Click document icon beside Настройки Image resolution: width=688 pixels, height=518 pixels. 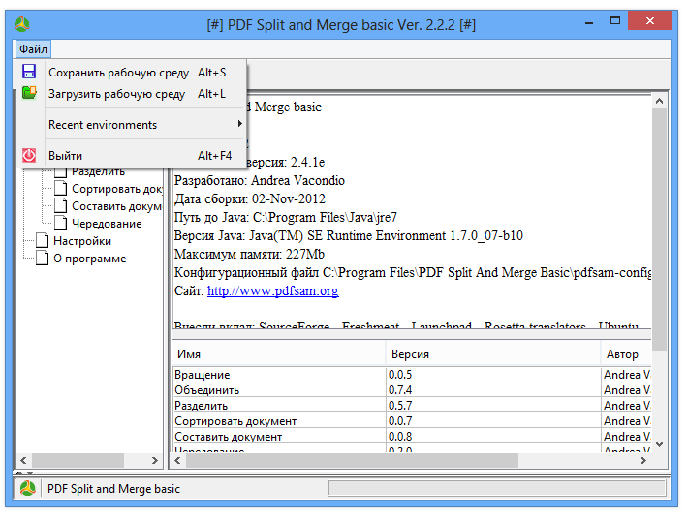pyautogui.click(x=42, y=240)
